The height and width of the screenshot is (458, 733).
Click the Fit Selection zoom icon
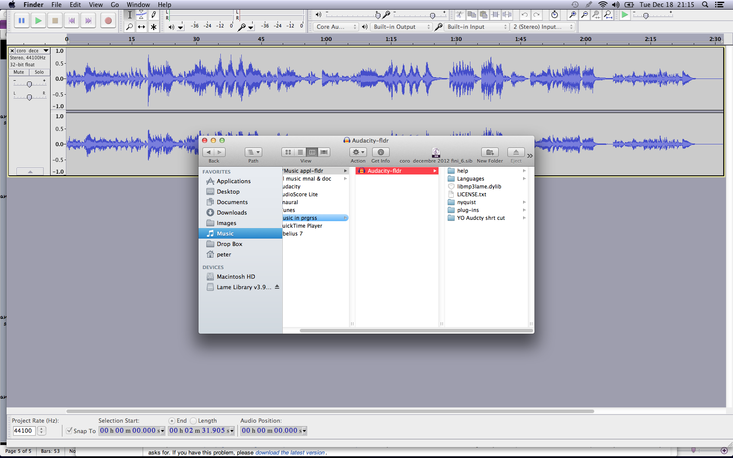pos(596,15)
